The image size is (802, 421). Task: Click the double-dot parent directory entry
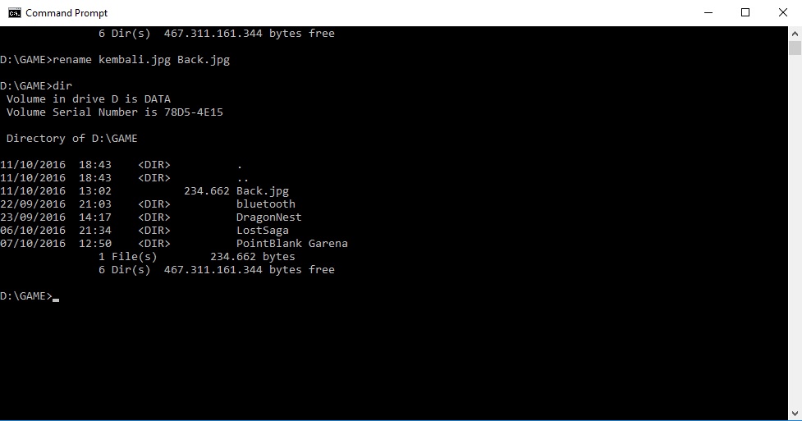click(x=242, y=179)
